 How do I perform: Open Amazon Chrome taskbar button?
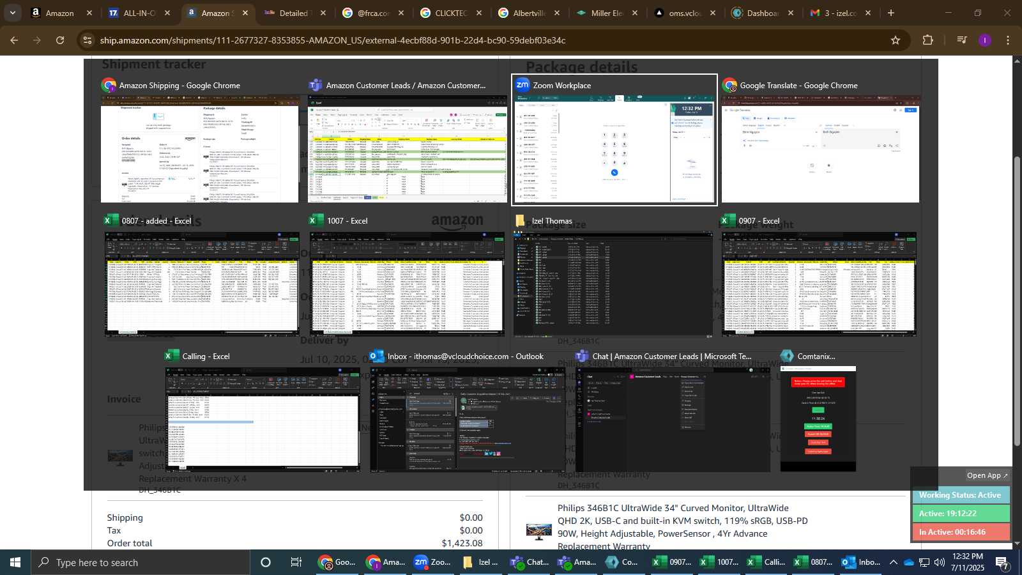pyautogui.click(x=385, y=562)
